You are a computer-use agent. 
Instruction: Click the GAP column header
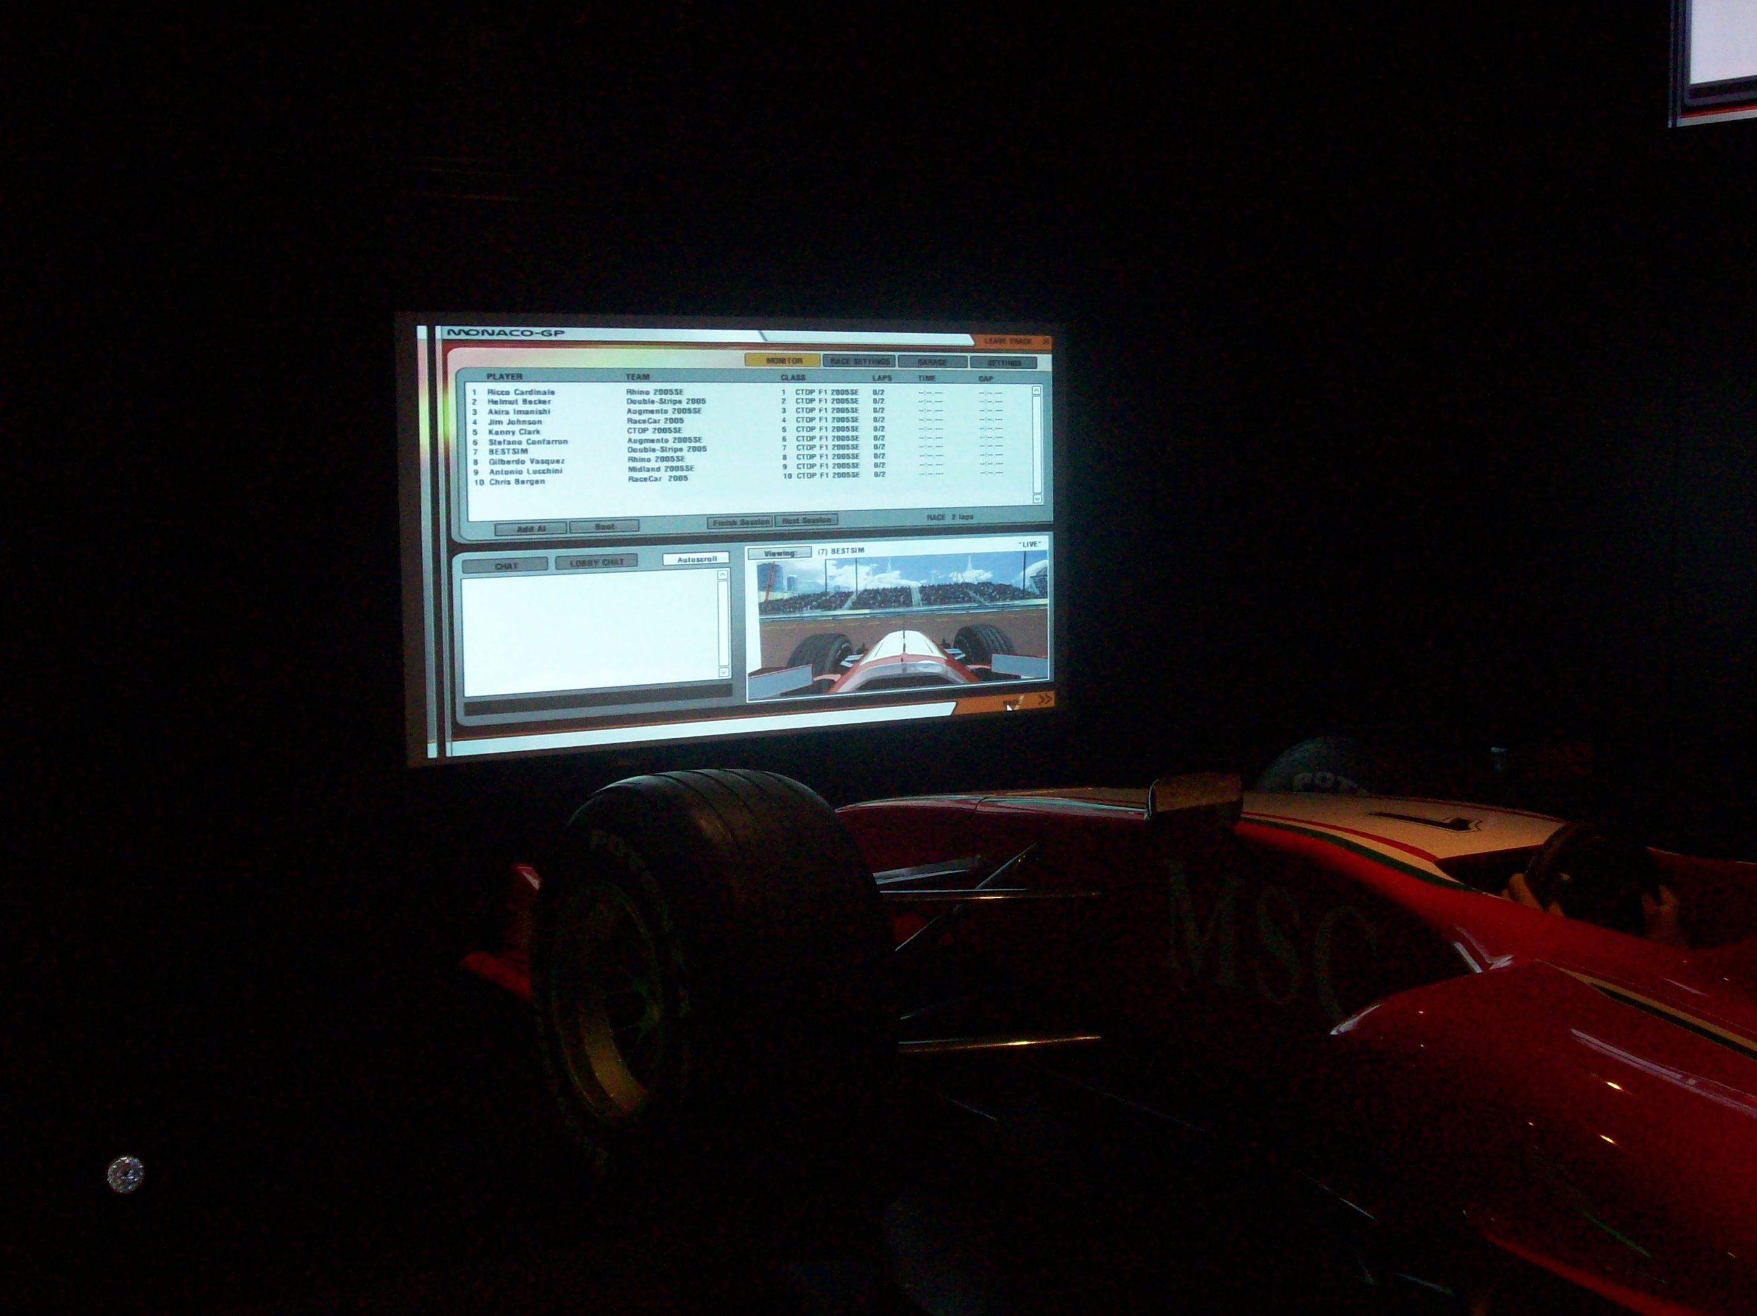coord(986,379)
